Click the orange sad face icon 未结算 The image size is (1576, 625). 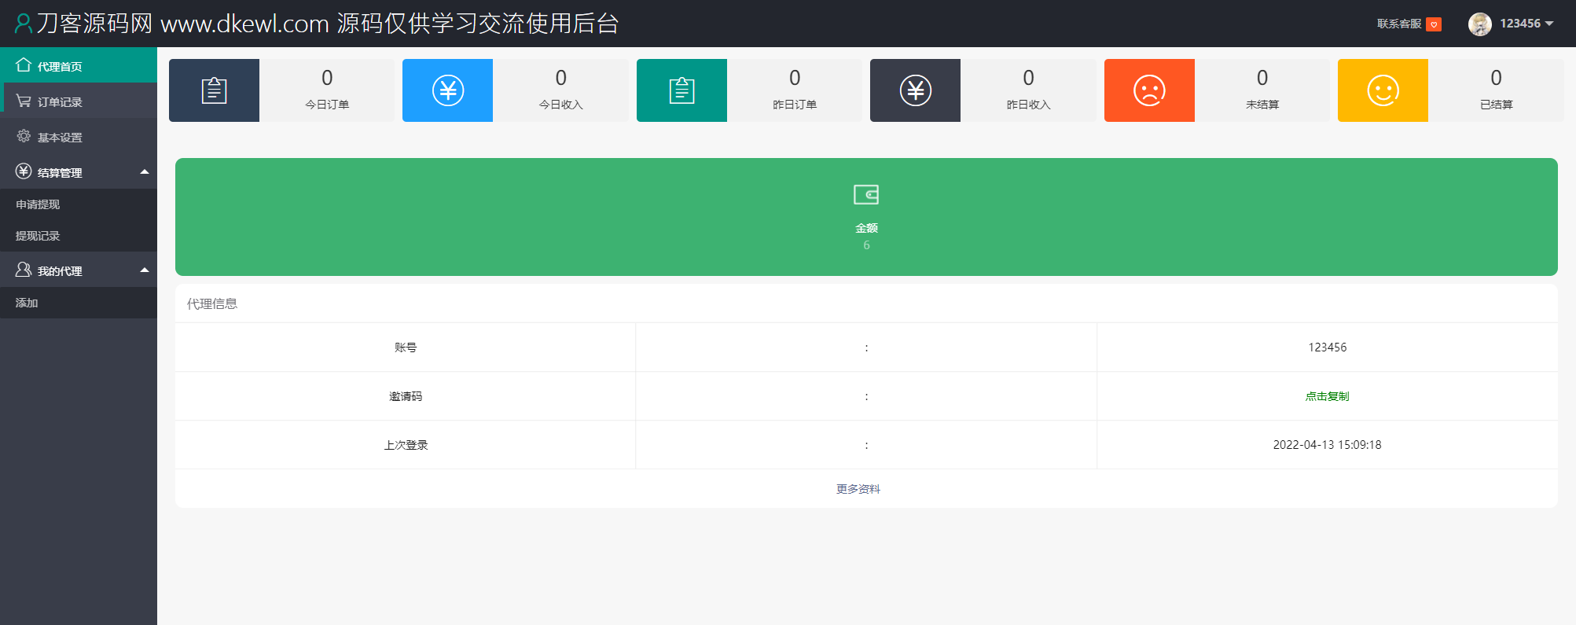pyautogui.click(x=1149, y=90)
